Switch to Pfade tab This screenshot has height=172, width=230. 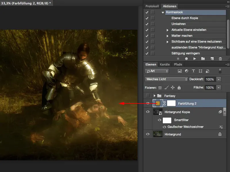tap(178, 64)
